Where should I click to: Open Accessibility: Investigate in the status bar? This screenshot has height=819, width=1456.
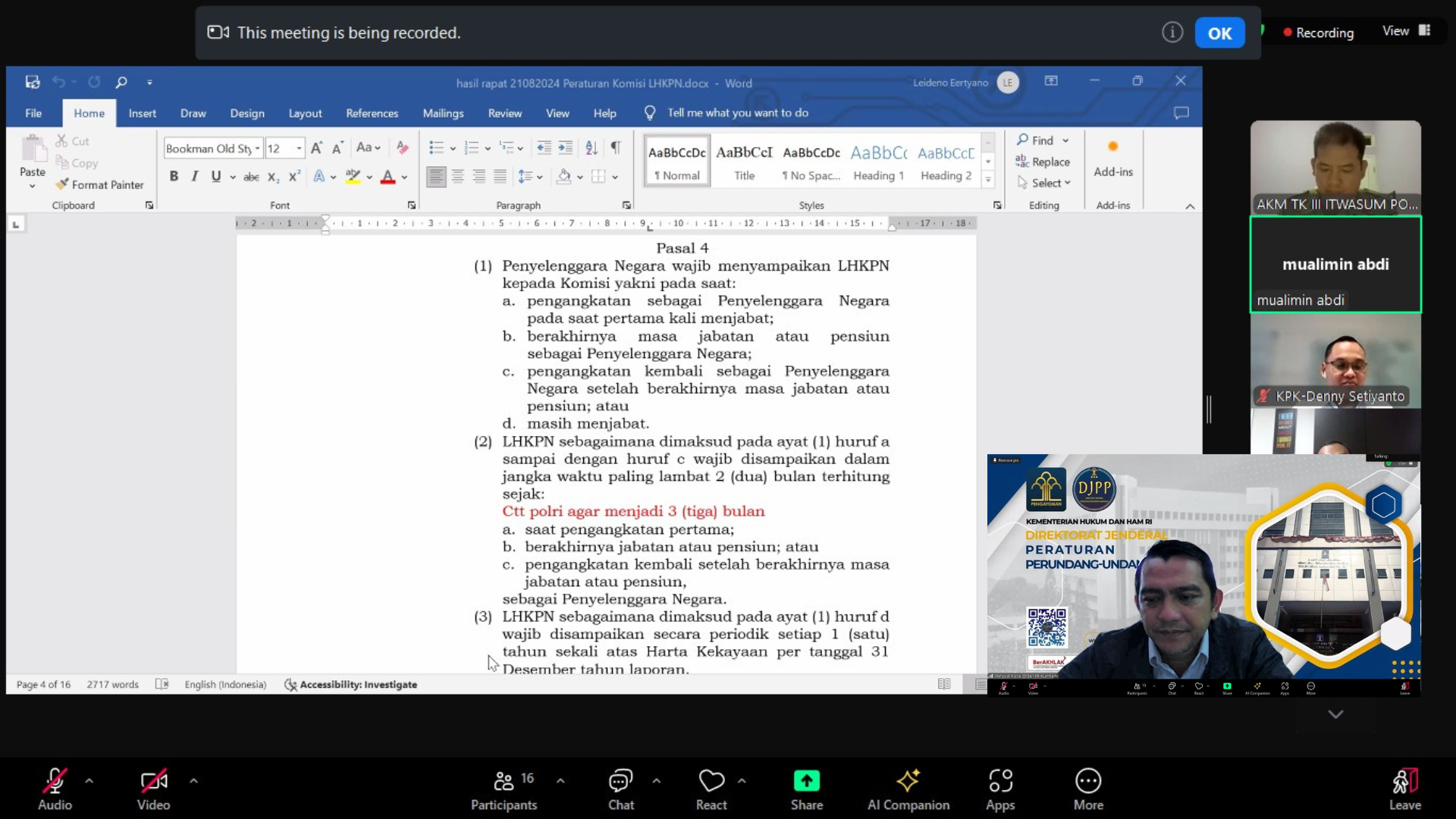click(x=350, y=684)
